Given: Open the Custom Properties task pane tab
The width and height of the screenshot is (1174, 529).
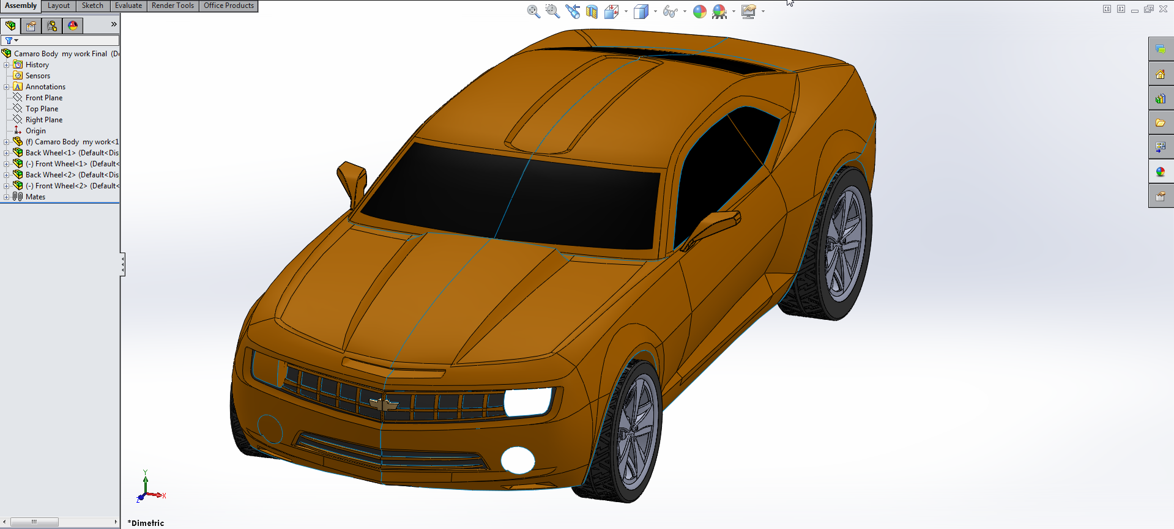Looking at the screenshot, I should click(1161, 196).
